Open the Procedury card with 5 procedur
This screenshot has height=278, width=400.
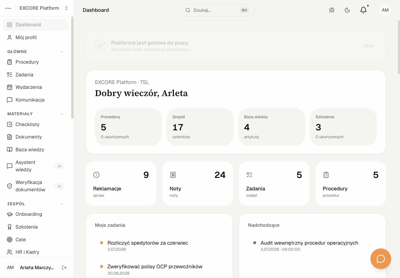point(351,184)
